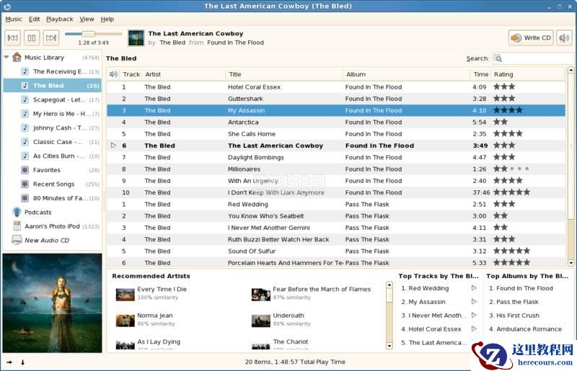Skip to the previous track
This screenshot has height=371, width=577.
[x=12, y=38]
